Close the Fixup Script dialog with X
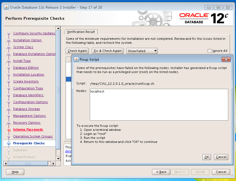Screen dimensions: 236x181 (x=226, y=59)
